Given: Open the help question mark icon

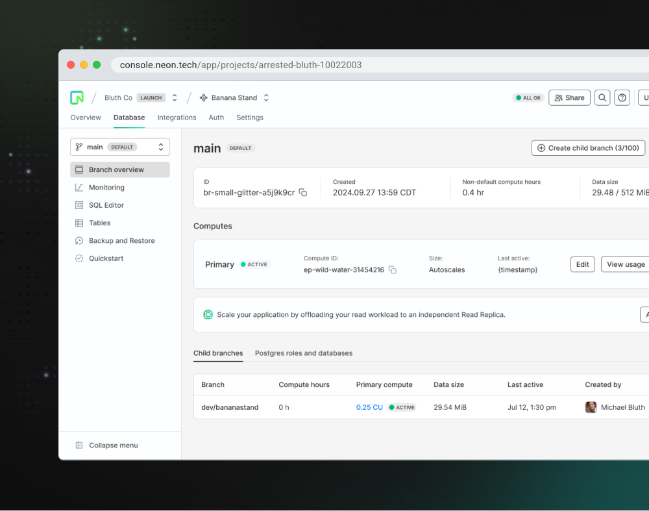Looking at the screenshot, I should tap(622, 98).
